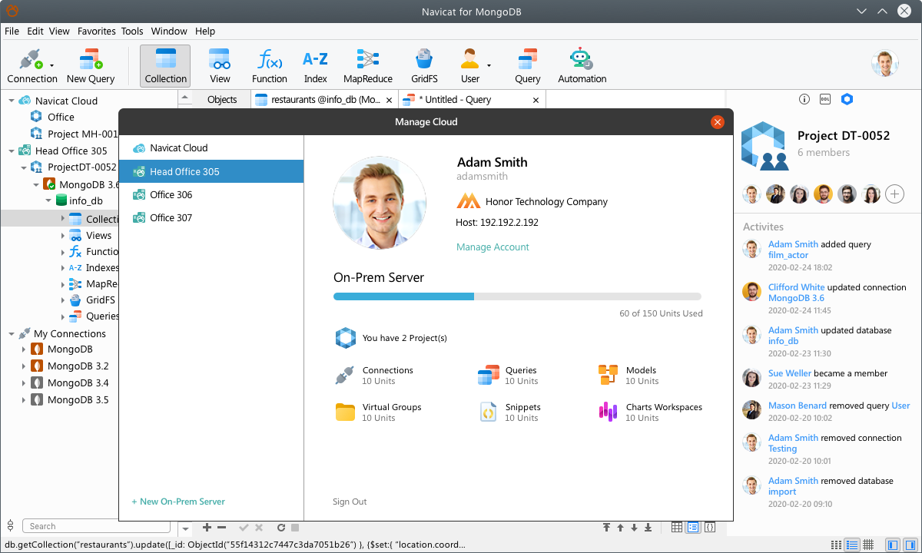The height and width of the screenshot is (553, 922).
Task: Click the Manage Account link
Action: pyautogui.click(x=493, y=247)
